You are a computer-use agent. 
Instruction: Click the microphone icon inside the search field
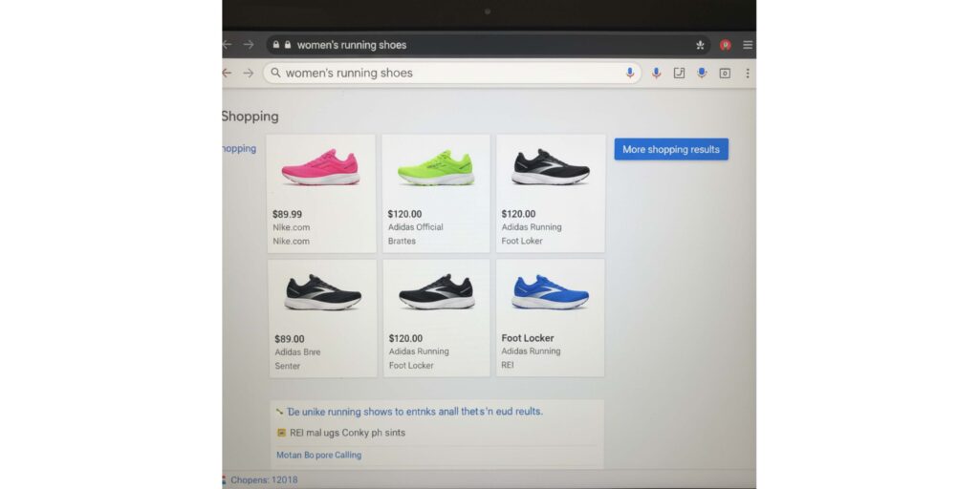630,73
